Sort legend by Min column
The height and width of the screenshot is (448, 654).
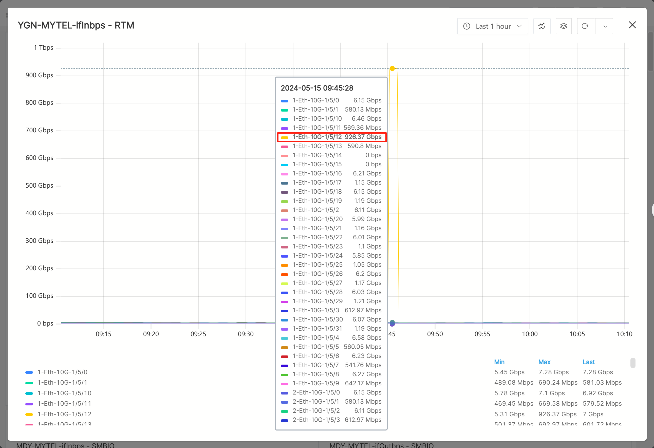pyautogui.click(x=499, y=362)
